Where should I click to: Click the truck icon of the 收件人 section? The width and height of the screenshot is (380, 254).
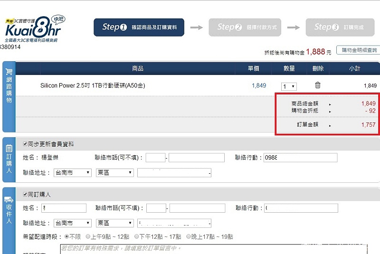click(9, 200)
